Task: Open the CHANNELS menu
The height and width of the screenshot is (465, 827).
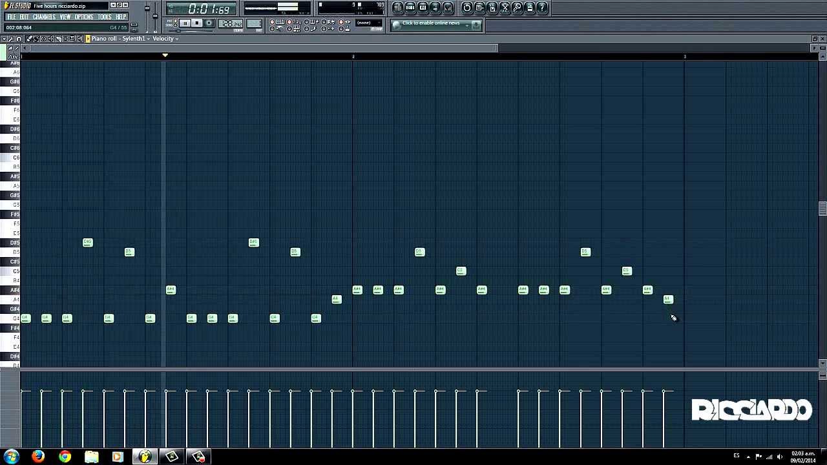Action: pos(45,17)
